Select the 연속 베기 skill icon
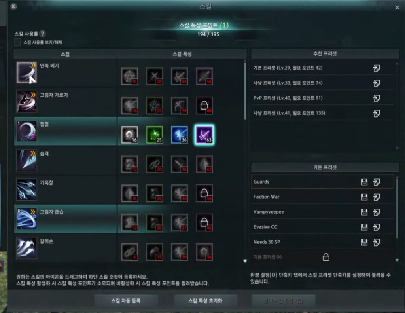This screenshot has height=313, width=405. [26, 73]
